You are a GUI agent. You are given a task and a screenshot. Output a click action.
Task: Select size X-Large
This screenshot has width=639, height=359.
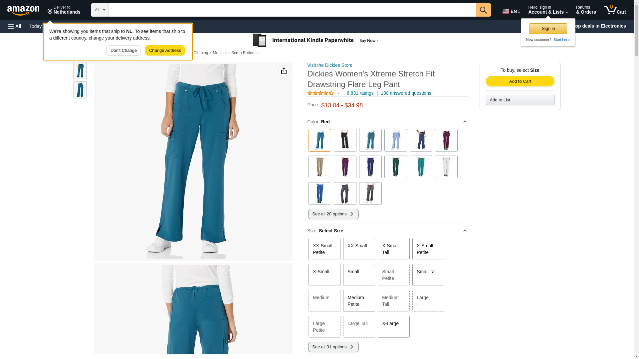(393, 327)
